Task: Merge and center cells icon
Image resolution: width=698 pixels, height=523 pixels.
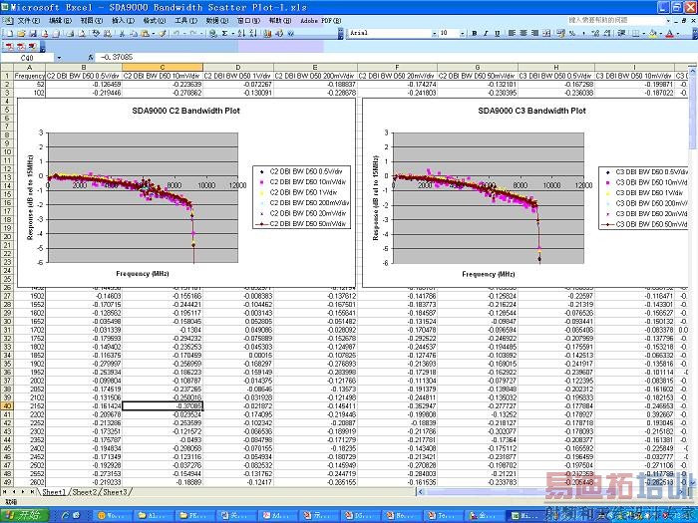Action: coord(546,33)
